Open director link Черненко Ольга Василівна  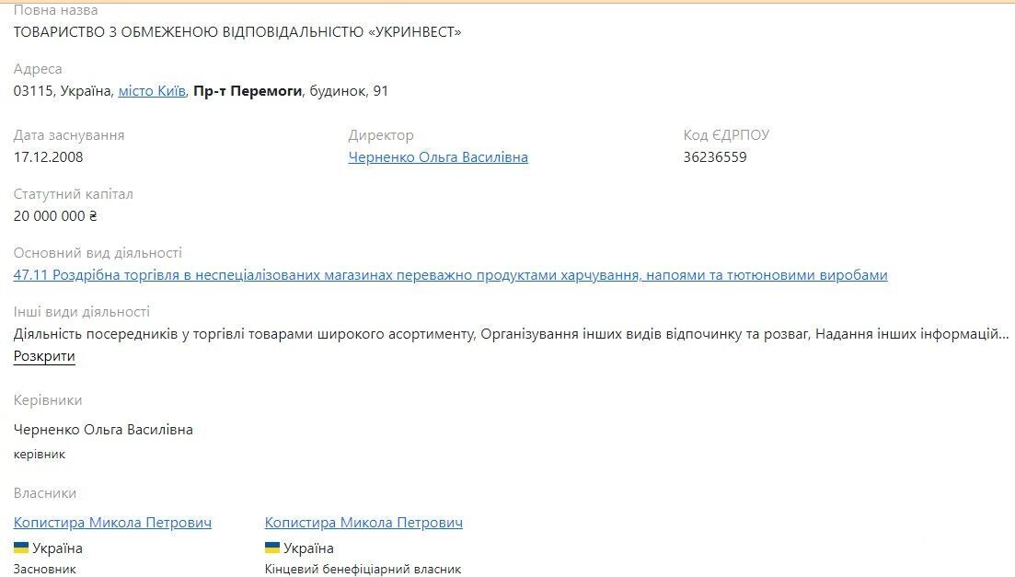(x=438, y=157)
